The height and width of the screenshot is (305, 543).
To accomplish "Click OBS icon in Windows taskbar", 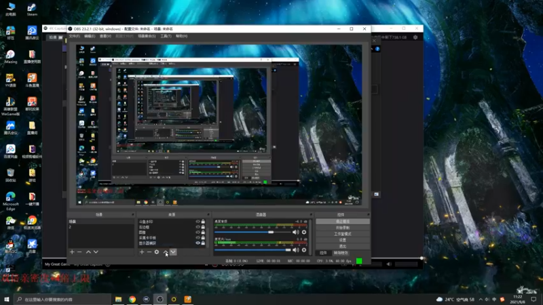I will (160, 299).
